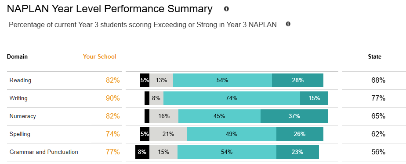Select the 28% dark teal Reading segment
This screenshot has width=406, height=164.
click(297, 80)
